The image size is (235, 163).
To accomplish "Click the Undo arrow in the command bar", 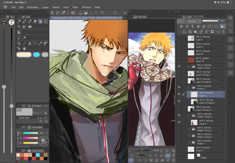I will (x=102, y=13).
